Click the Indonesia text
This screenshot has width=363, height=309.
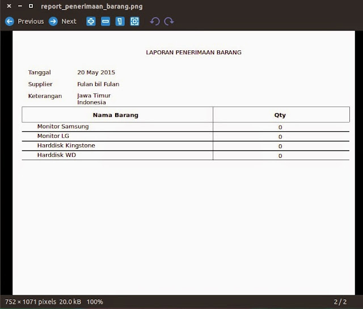tap(91, 102)
